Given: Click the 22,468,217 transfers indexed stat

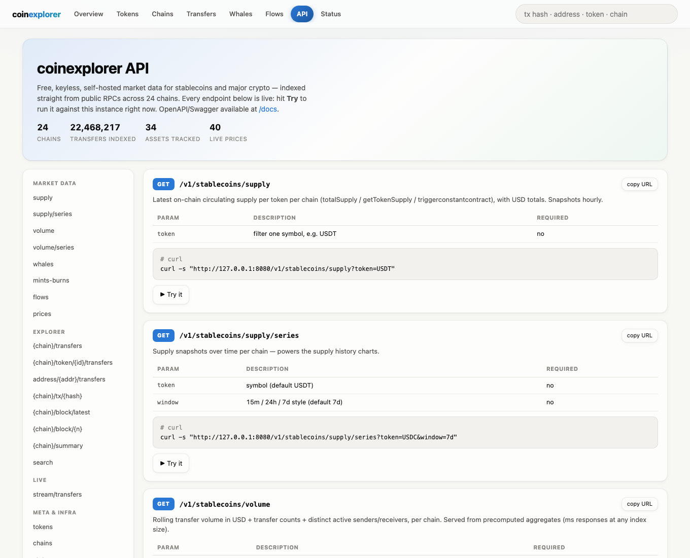Looking at the screenshot, I should [103, 132].
